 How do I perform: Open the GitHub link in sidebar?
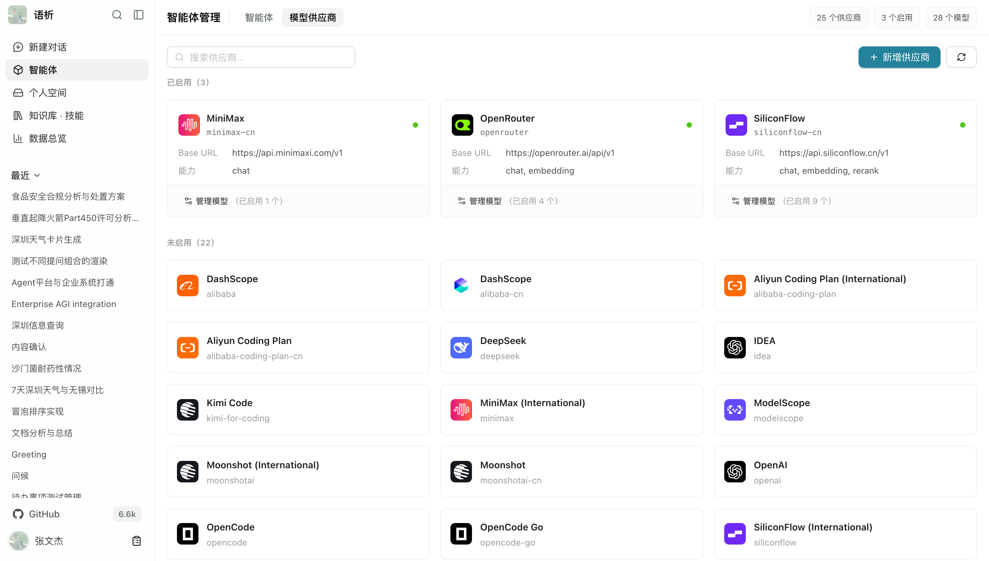[x=36, y=514]
